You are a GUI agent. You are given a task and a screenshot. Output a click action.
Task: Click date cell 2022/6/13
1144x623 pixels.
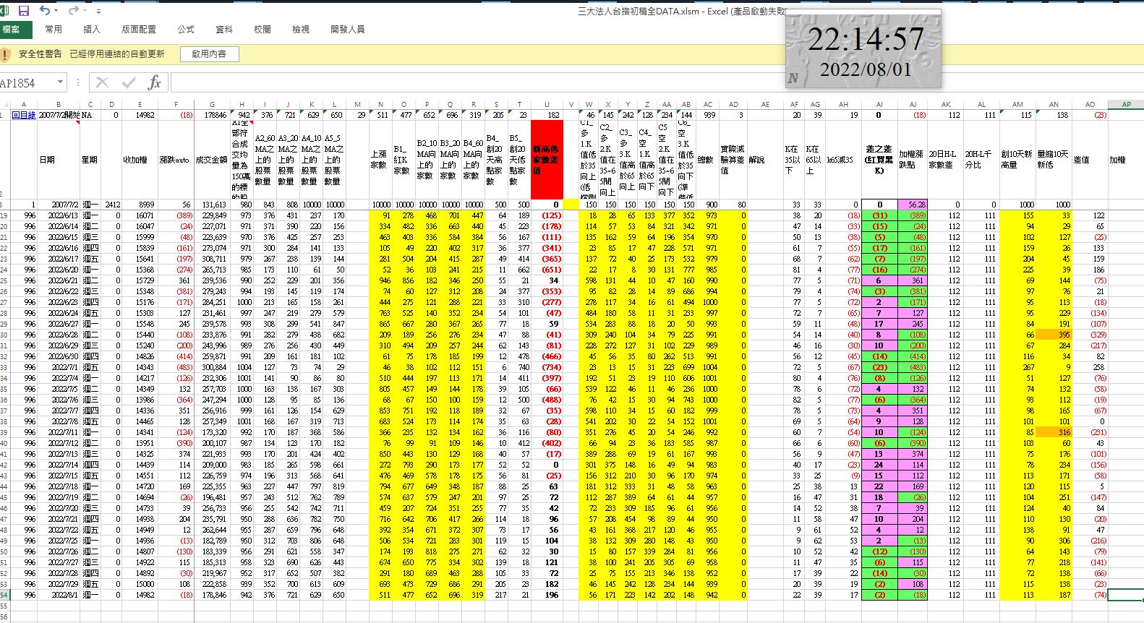(x=58, y=215)
